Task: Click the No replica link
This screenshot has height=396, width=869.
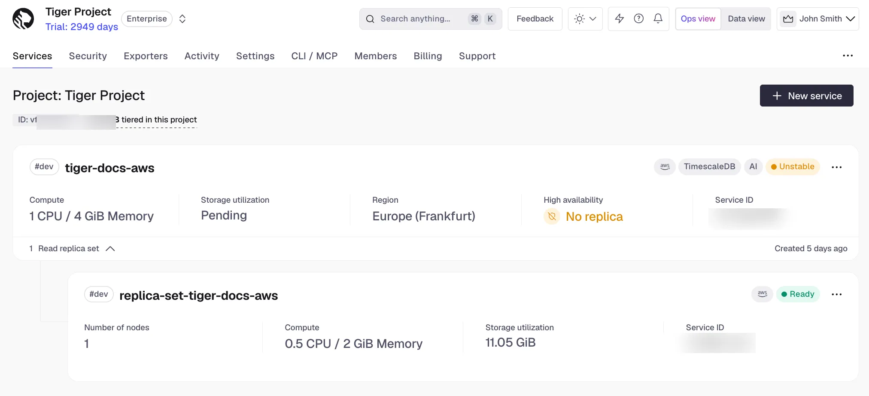Action: [x=595, y=216]
